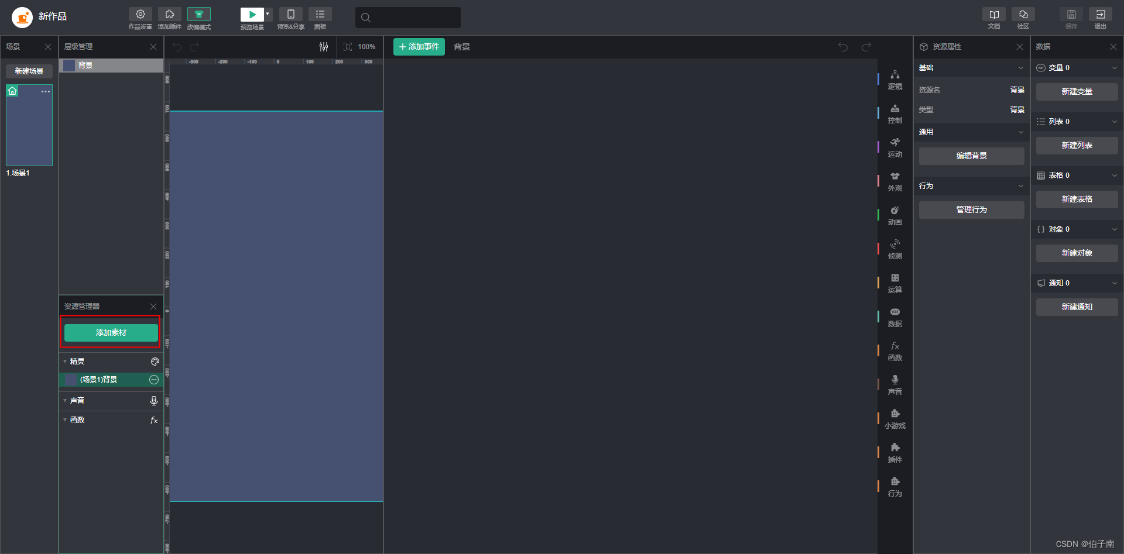The height and width of the screenshot is (554, 1124).
Task: Open 场景1 three-dots menu
Action: (46, 91)
